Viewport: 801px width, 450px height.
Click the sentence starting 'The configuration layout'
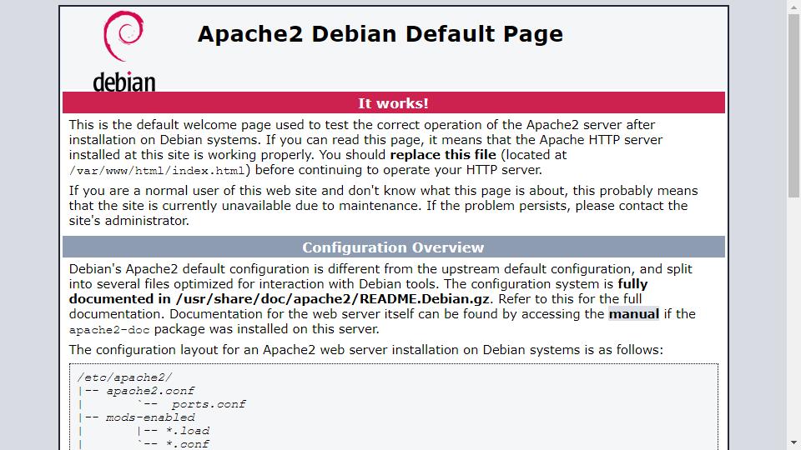tap(365, 350)
